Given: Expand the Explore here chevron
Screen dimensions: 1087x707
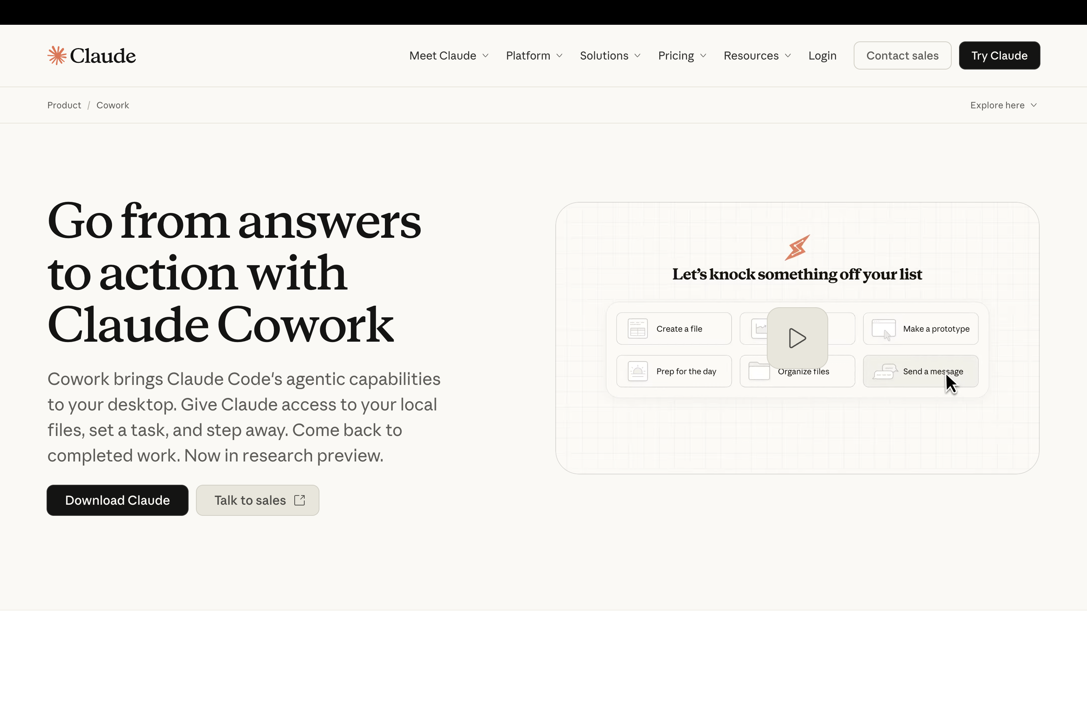Looking at the screenshot, I should [x=1033, y=105].
